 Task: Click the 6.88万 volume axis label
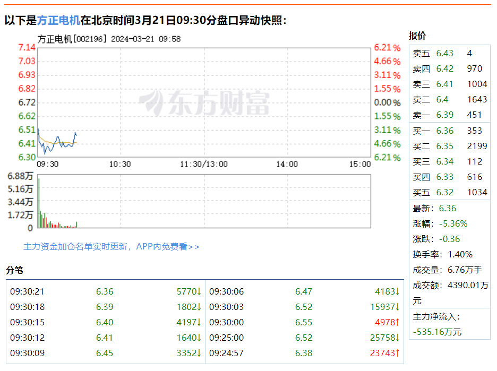(20, 176)
